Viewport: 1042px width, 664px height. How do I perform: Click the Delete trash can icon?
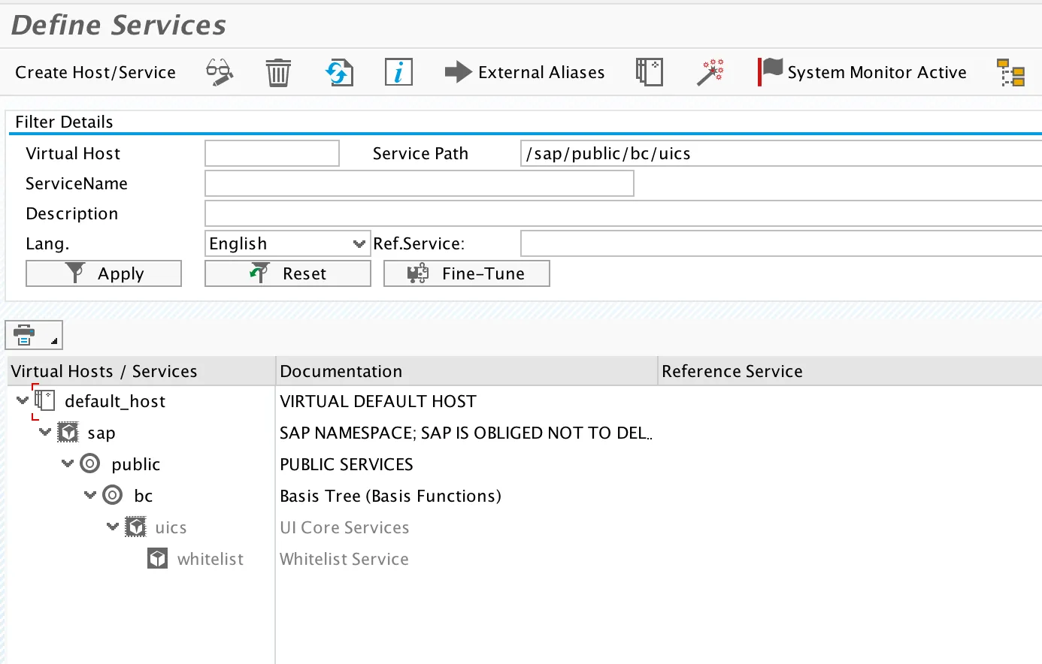click(x=278, y=73)
